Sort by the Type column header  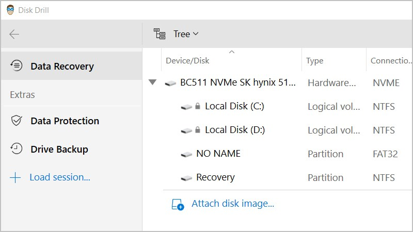click(x=314, y=61)
